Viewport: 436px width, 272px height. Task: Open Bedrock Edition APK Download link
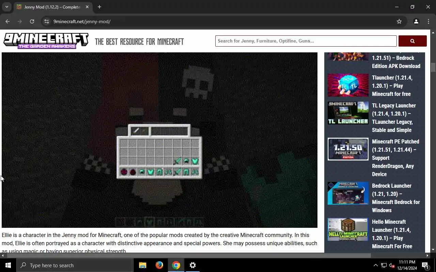click(396, 62)
